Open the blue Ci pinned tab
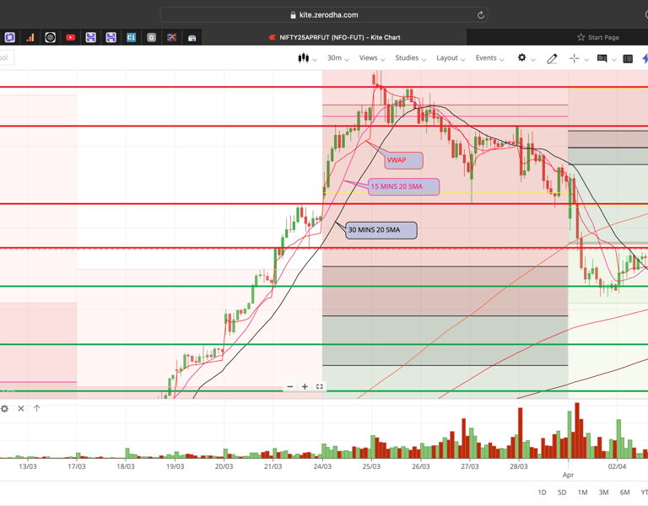This screenshot has width=648, height=506. [131, 38]
